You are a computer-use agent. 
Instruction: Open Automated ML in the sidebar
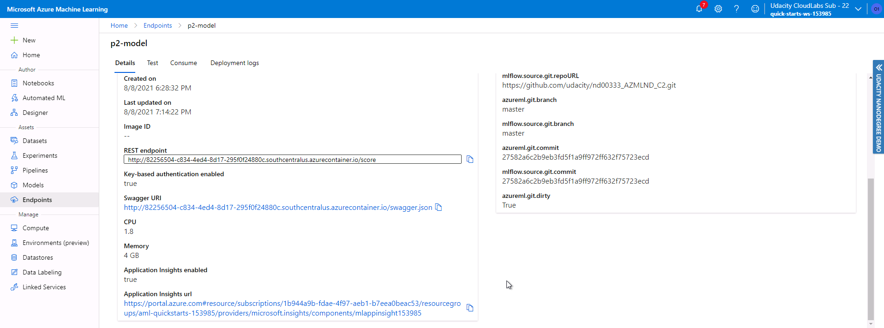click(44, 98)
